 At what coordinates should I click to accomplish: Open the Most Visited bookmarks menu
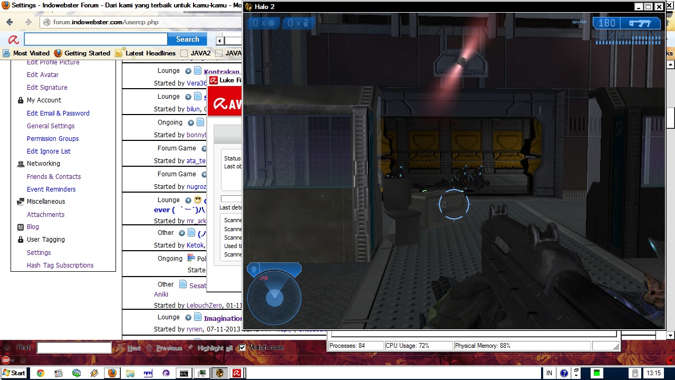[26, 53]
